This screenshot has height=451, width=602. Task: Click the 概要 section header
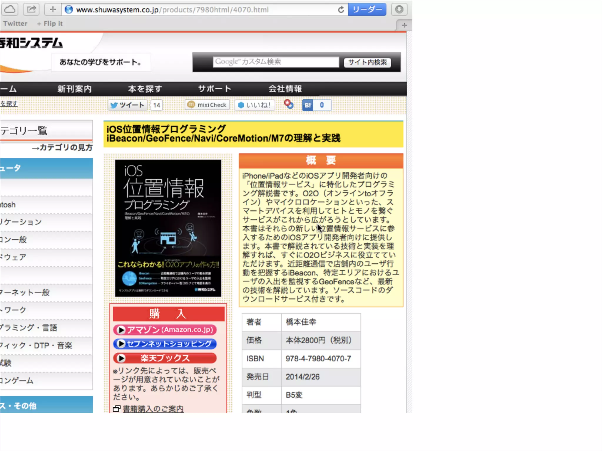coord(321,160)
